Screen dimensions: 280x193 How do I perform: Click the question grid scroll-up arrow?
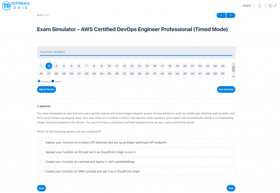233,64
